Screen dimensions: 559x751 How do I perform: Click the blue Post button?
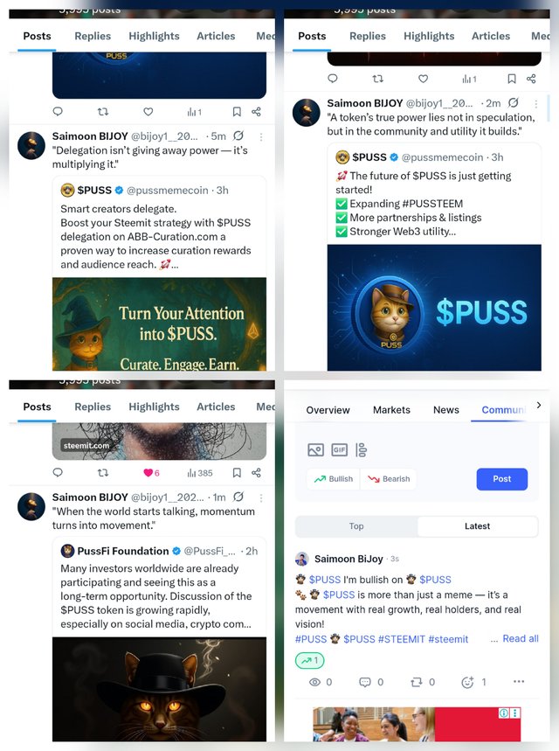coord(502,479)
